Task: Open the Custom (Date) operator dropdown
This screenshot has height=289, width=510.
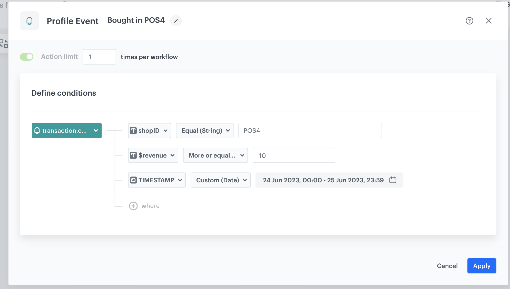Action: (221, 180)
